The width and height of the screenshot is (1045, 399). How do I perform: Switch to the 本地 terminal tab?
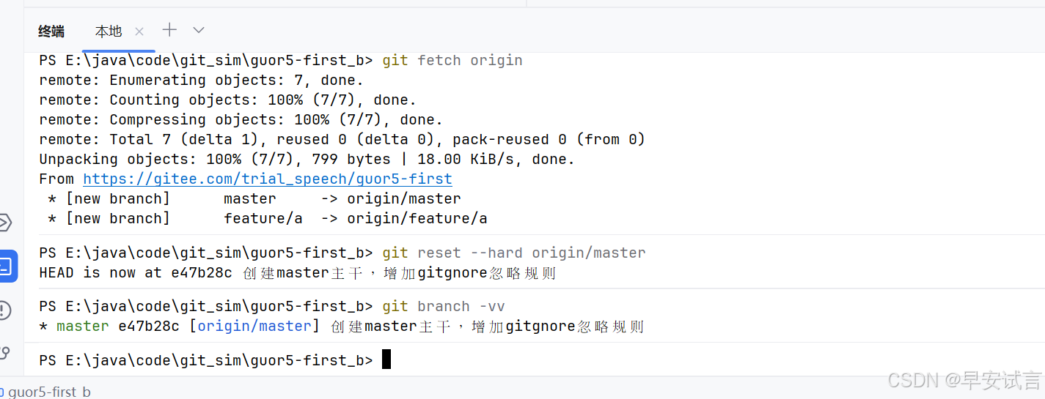pos(109,31)
